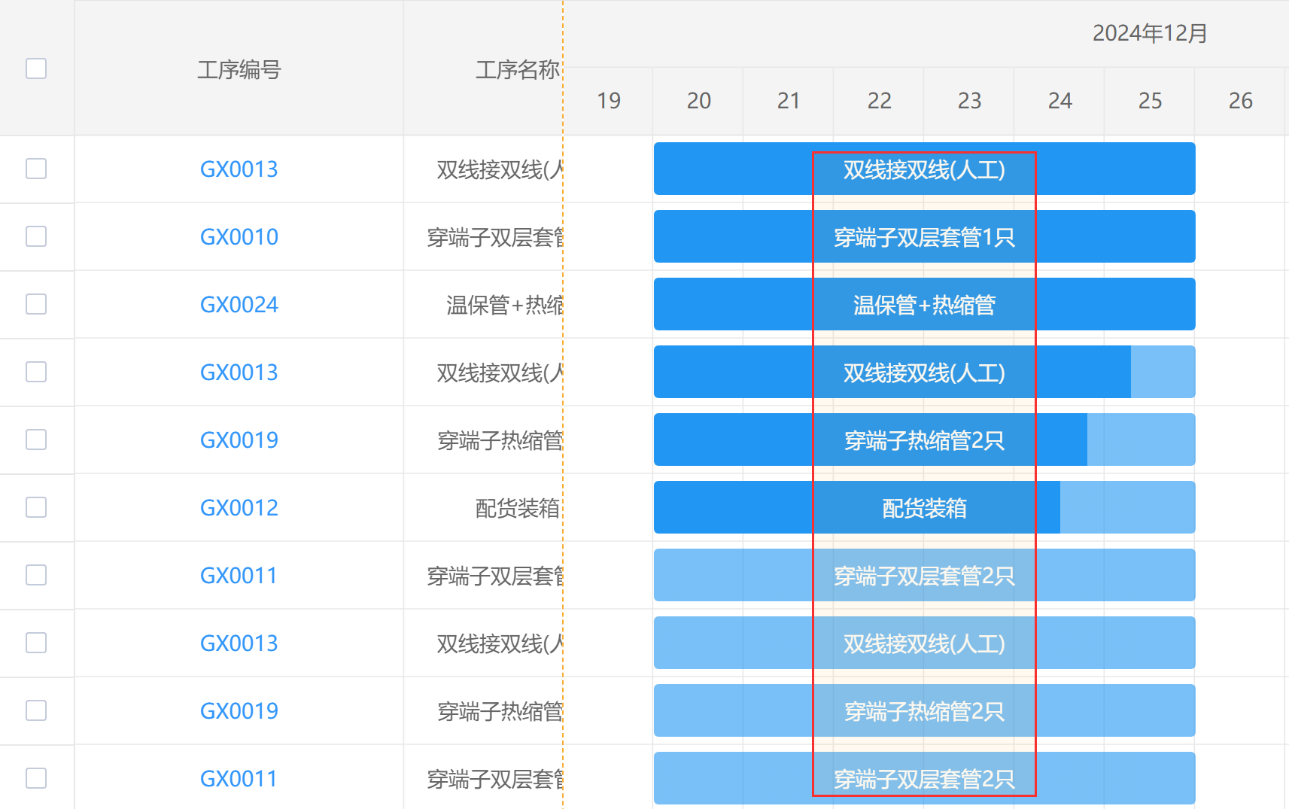This screenshot has height=809, width=1289.
Task: Open the GX0024 process link
Action: (239, 304)
